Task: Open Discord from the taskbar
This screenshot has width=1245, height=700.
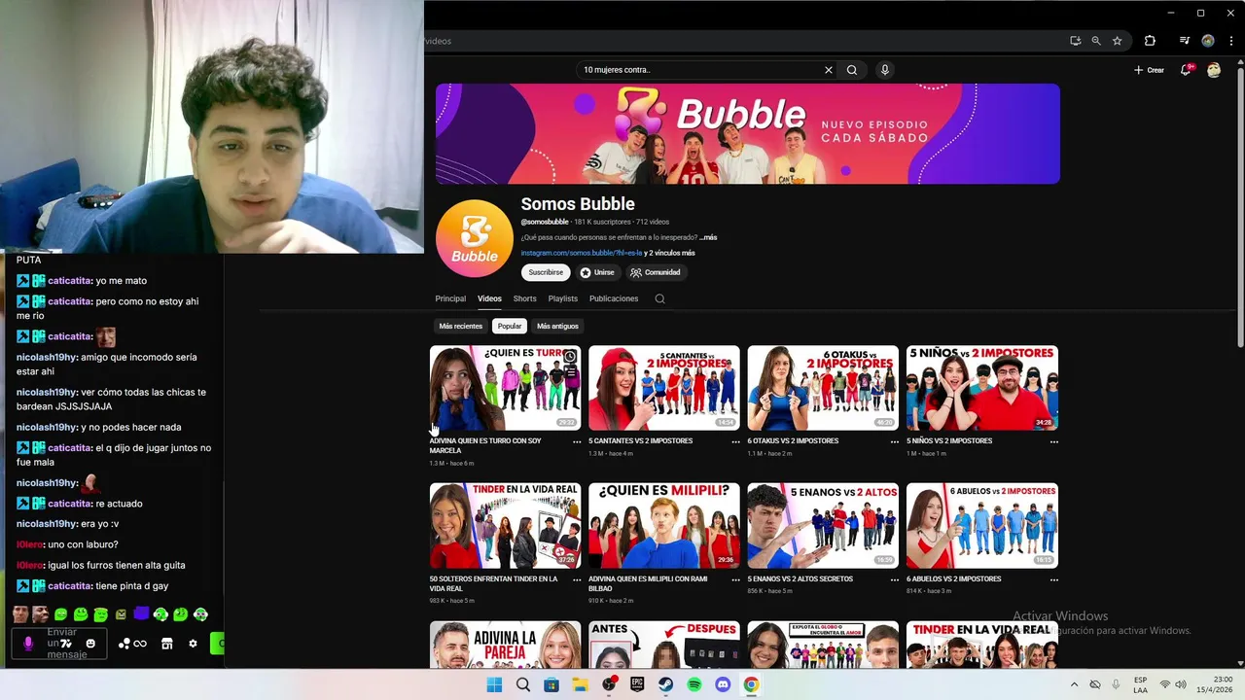Action: click(723, 684)
